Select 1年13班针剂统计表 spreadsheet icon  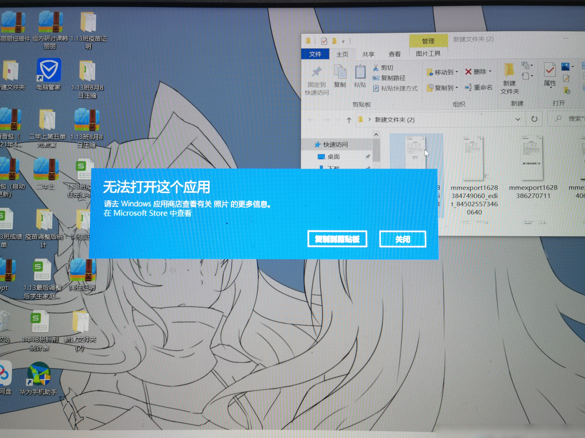40,331
